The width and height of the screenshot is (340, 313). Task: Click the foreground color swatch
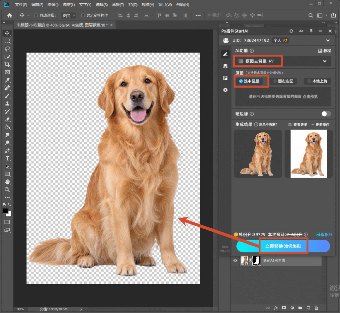[5, 211]
